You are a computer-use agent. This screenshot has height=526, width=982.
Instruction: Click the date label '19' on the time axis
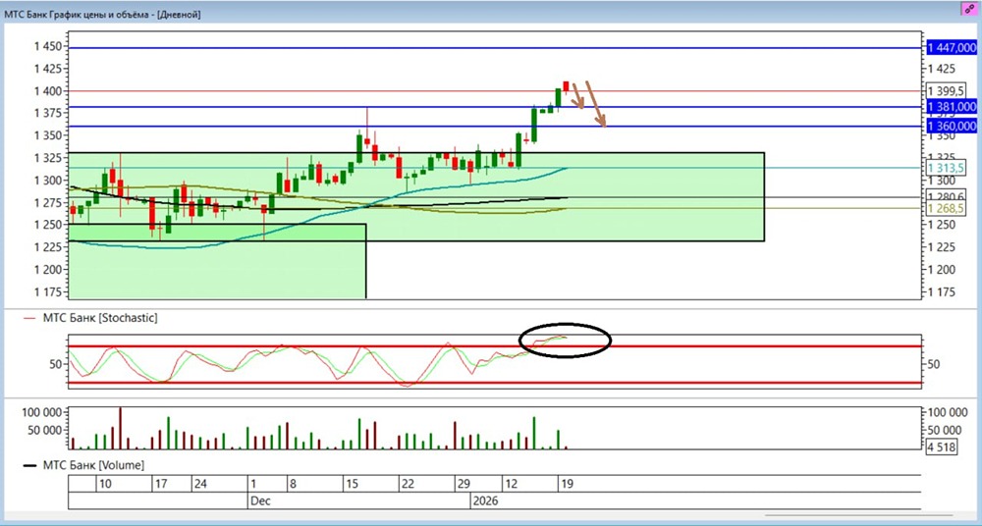coord(567,484)
